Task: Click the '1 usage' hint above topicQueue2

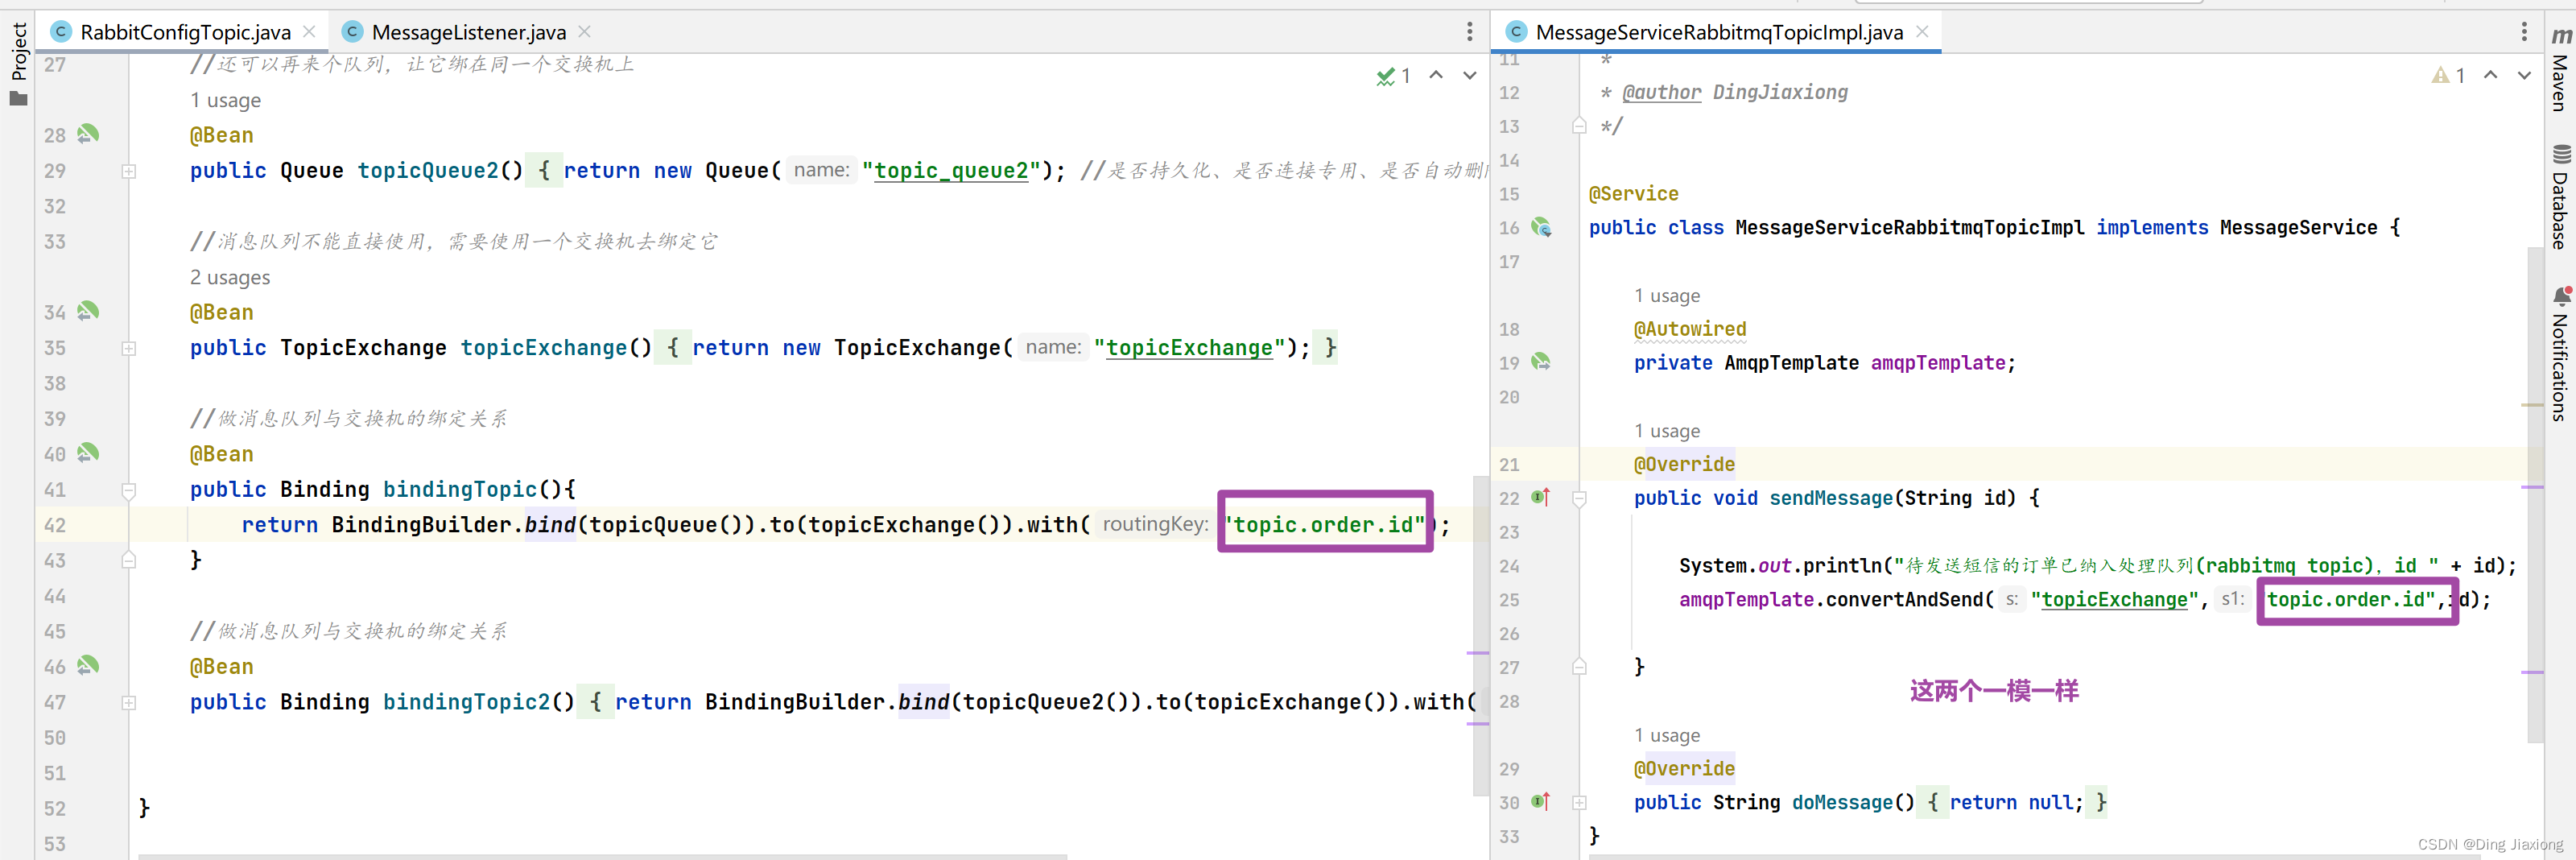Action: click(x=225, y=100)
